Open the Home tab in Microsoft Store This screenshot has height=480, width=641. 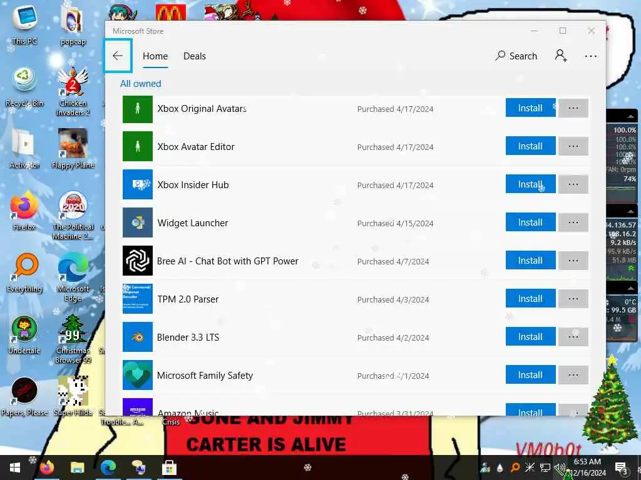[x=155, y=56]
